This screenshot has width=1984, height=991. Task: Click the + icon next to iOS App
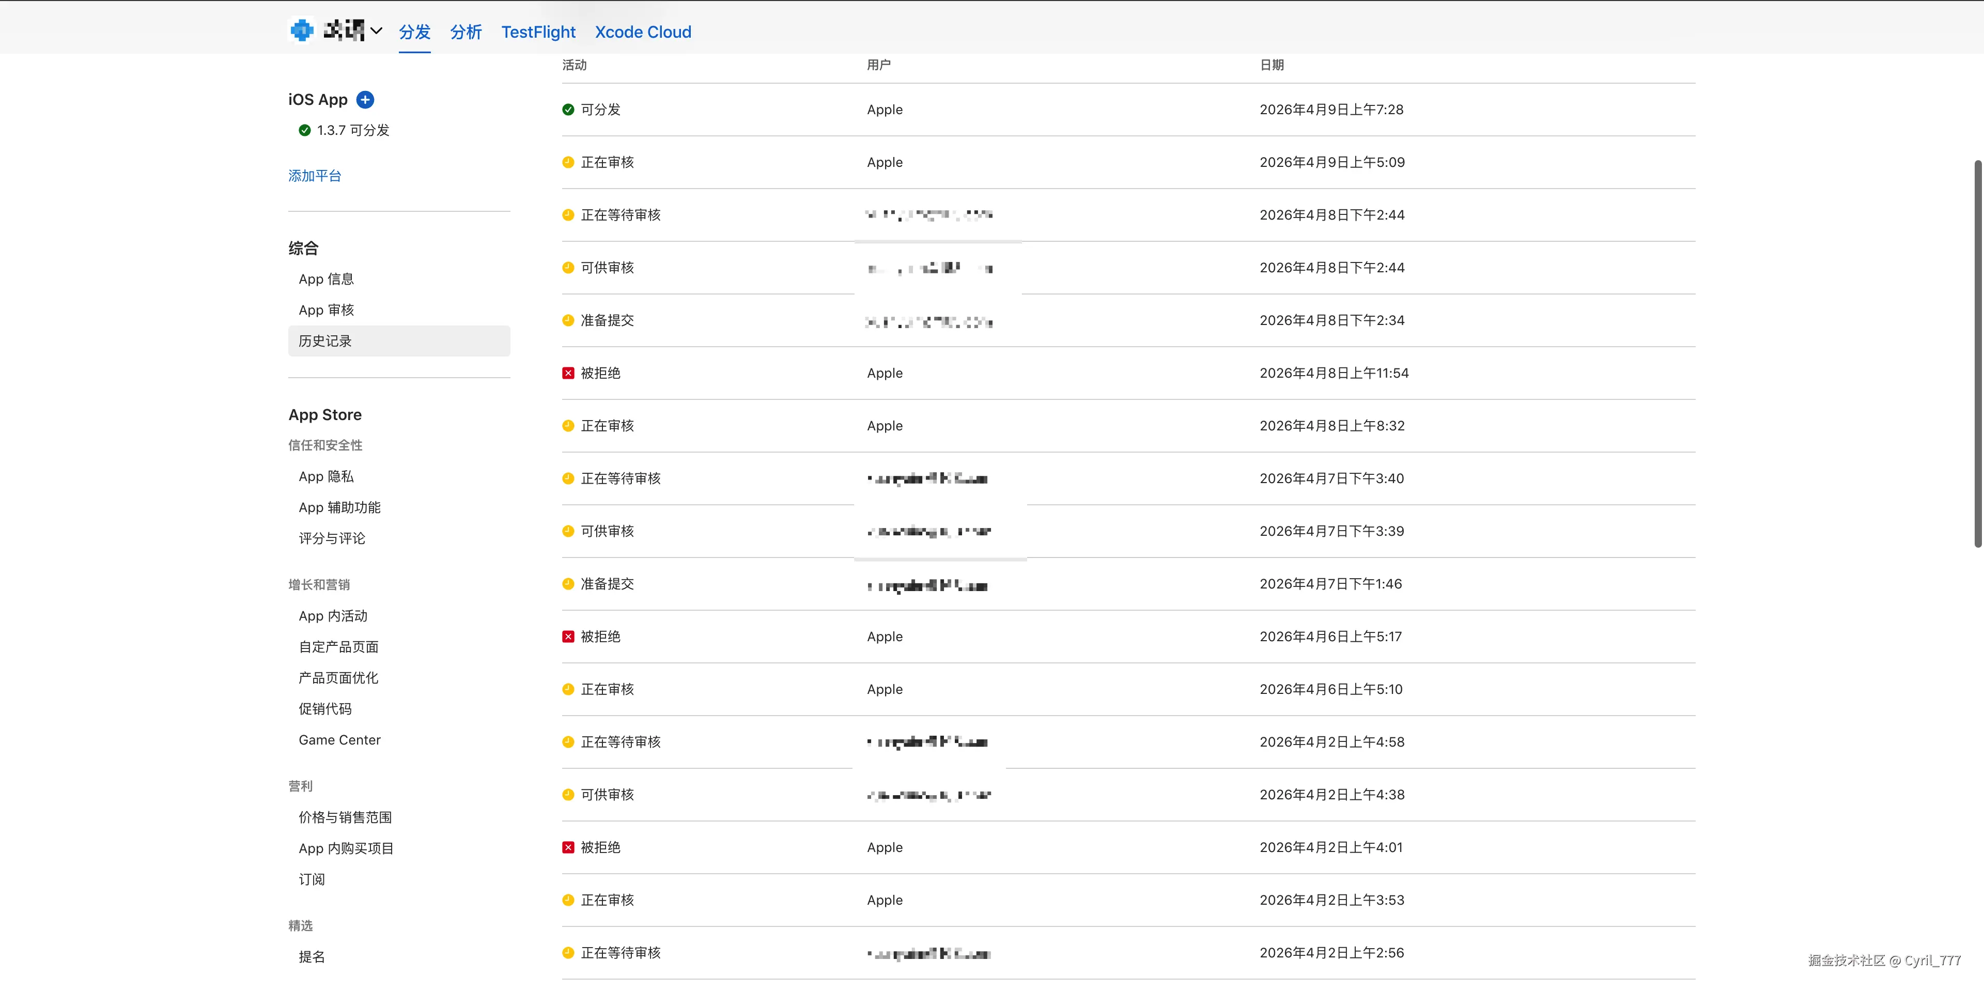[x=365, y=99]
